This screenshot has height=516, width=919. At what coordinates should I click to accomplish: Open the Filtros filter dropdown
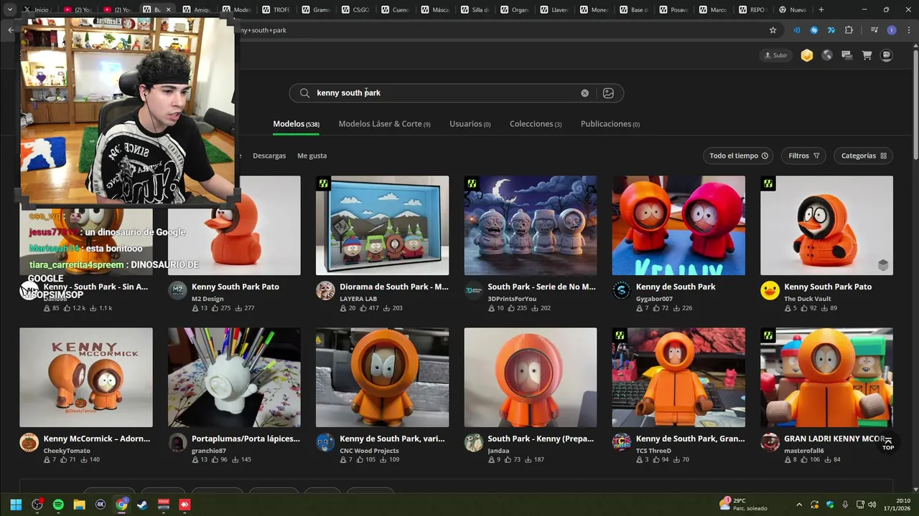coord(803,156)
